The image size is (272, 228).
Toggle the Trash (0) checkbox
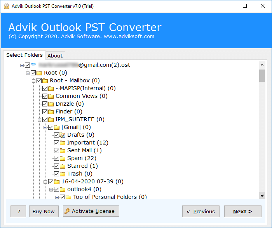[x=57, y=174]
